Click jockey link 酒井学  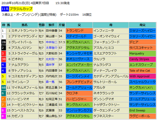coord(50,65)
